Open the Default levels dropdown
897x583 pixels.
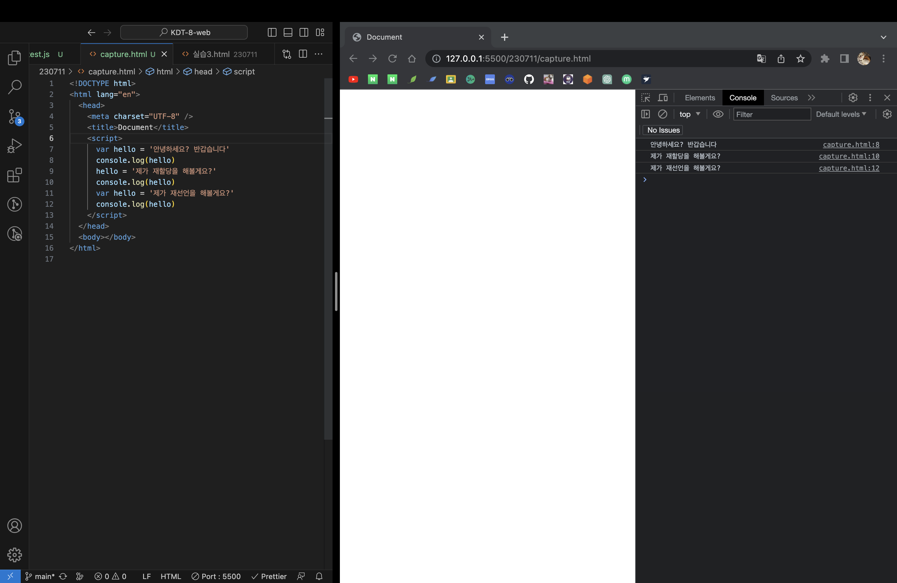coord(841,114)
